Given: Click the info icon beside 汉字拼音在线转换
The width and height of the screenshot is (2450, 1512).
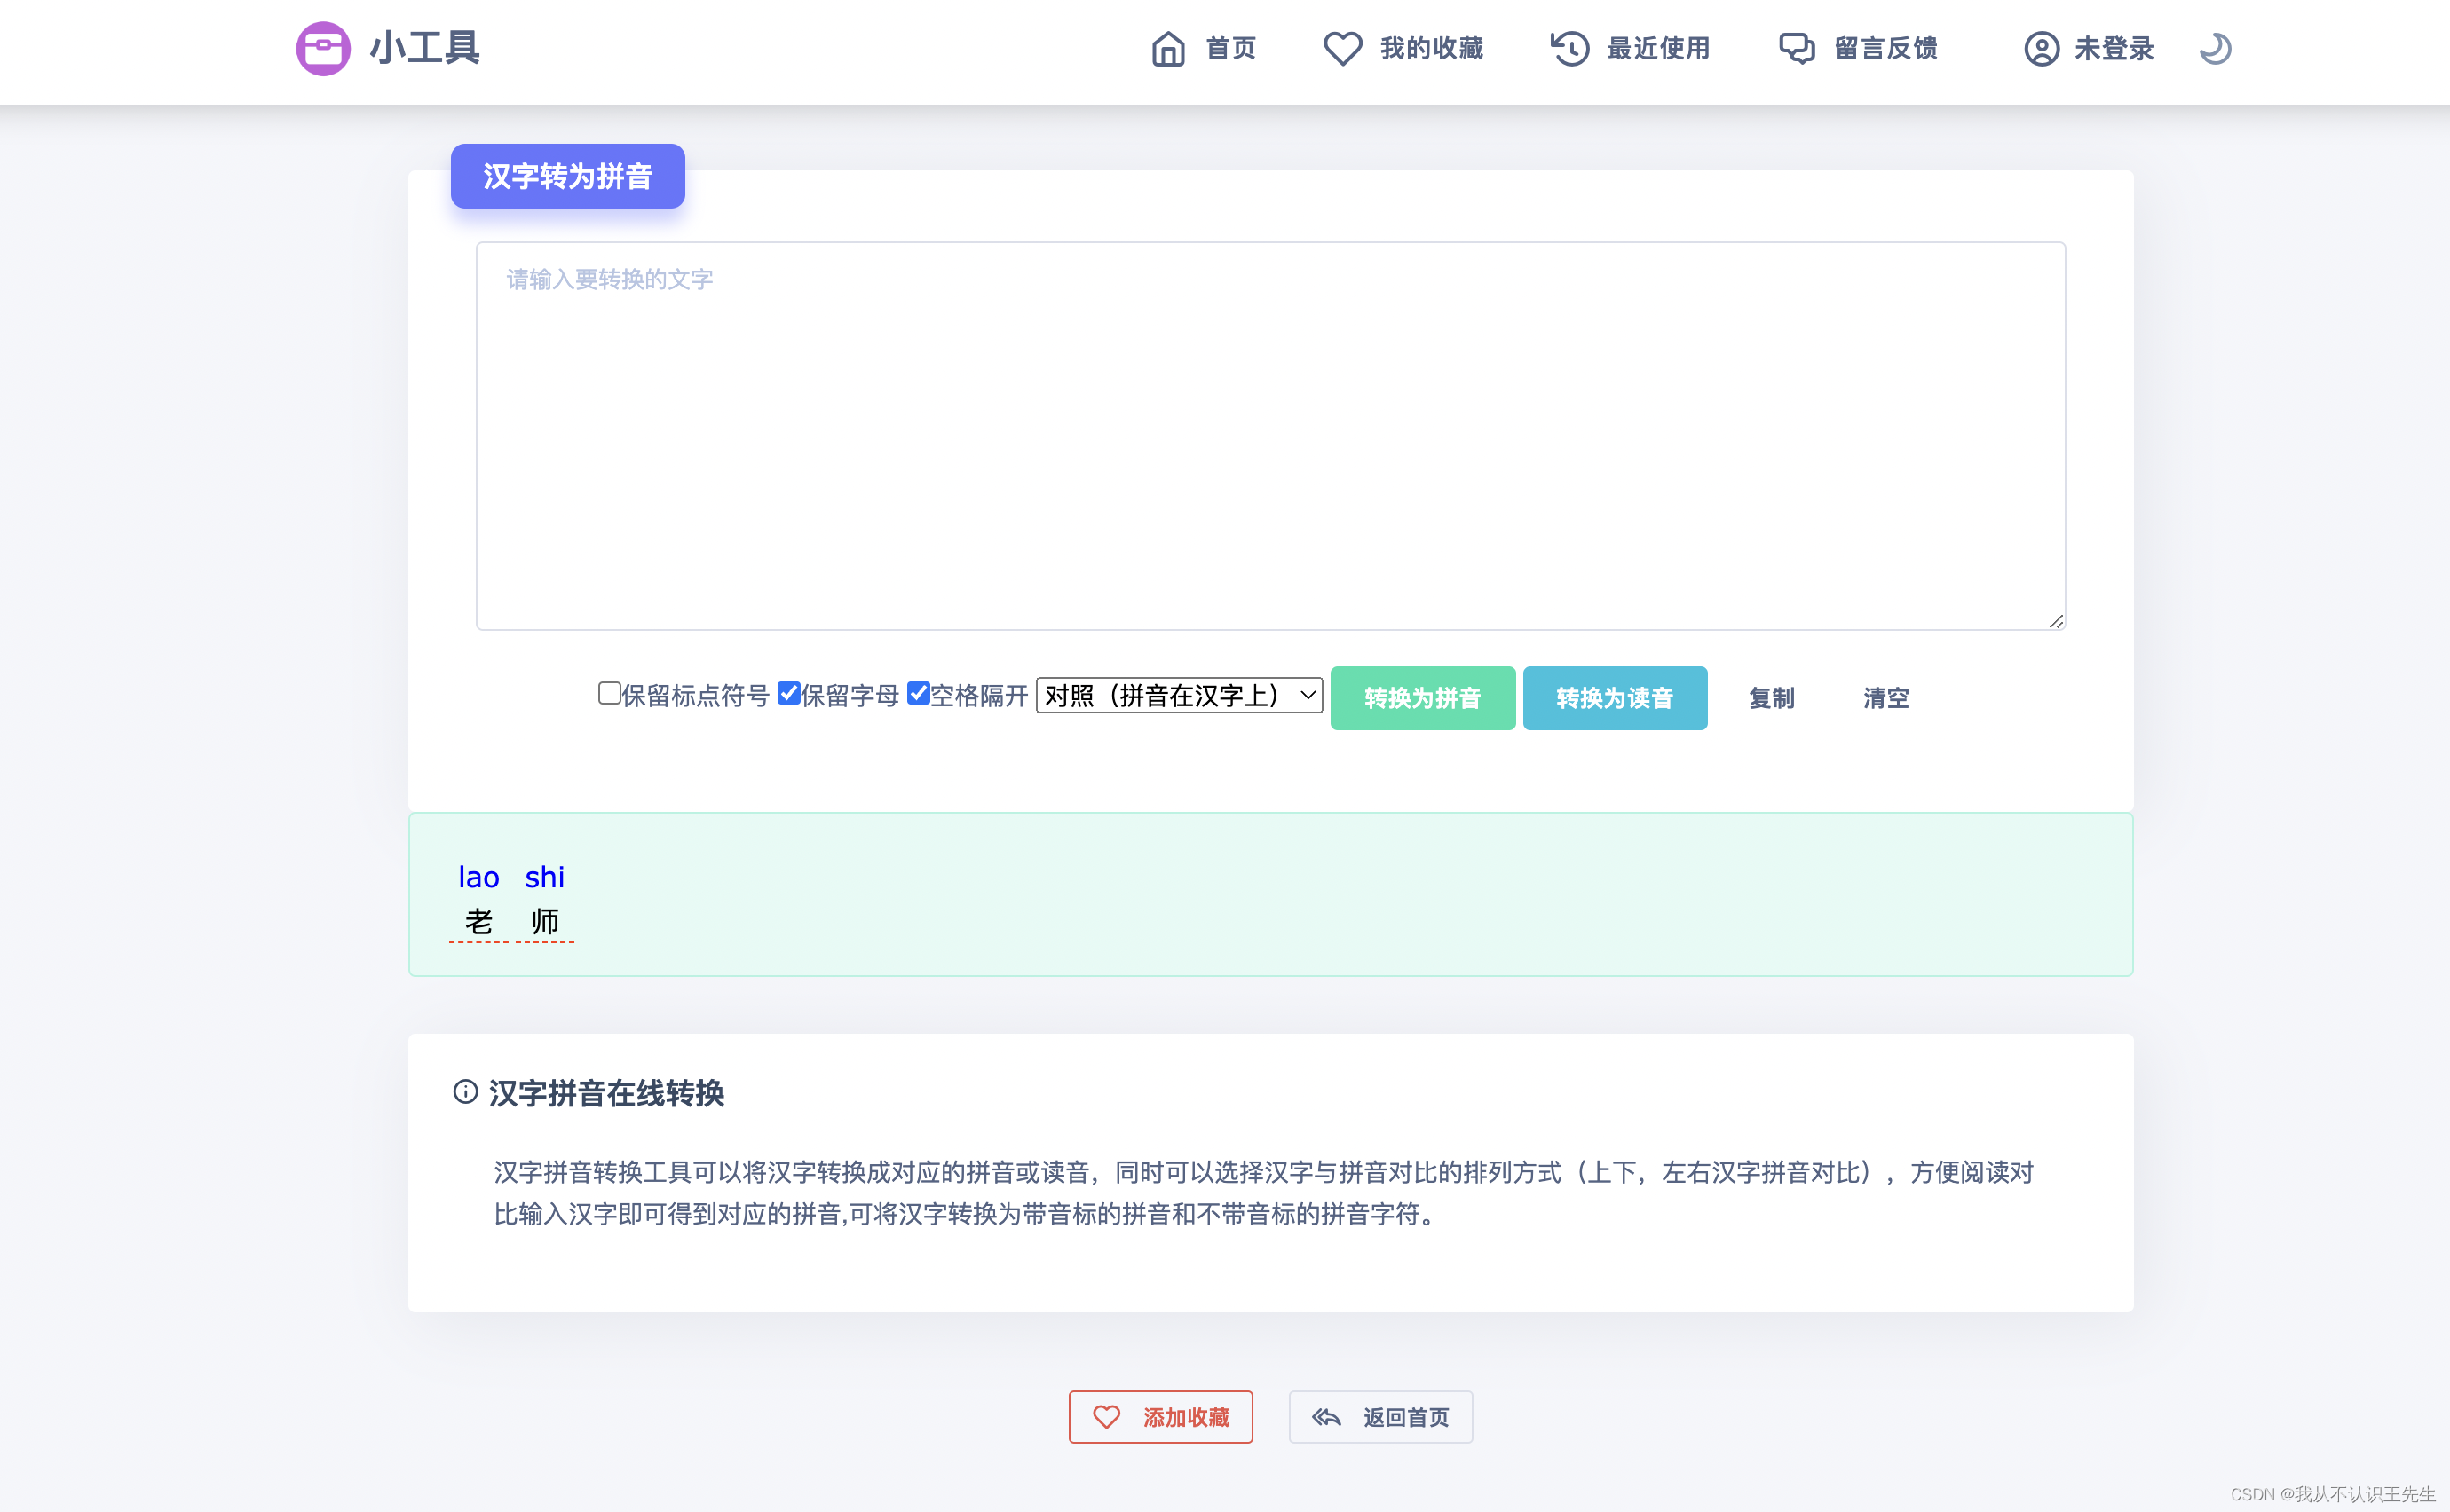Looking at the screenshot, I should (465, 1091).
